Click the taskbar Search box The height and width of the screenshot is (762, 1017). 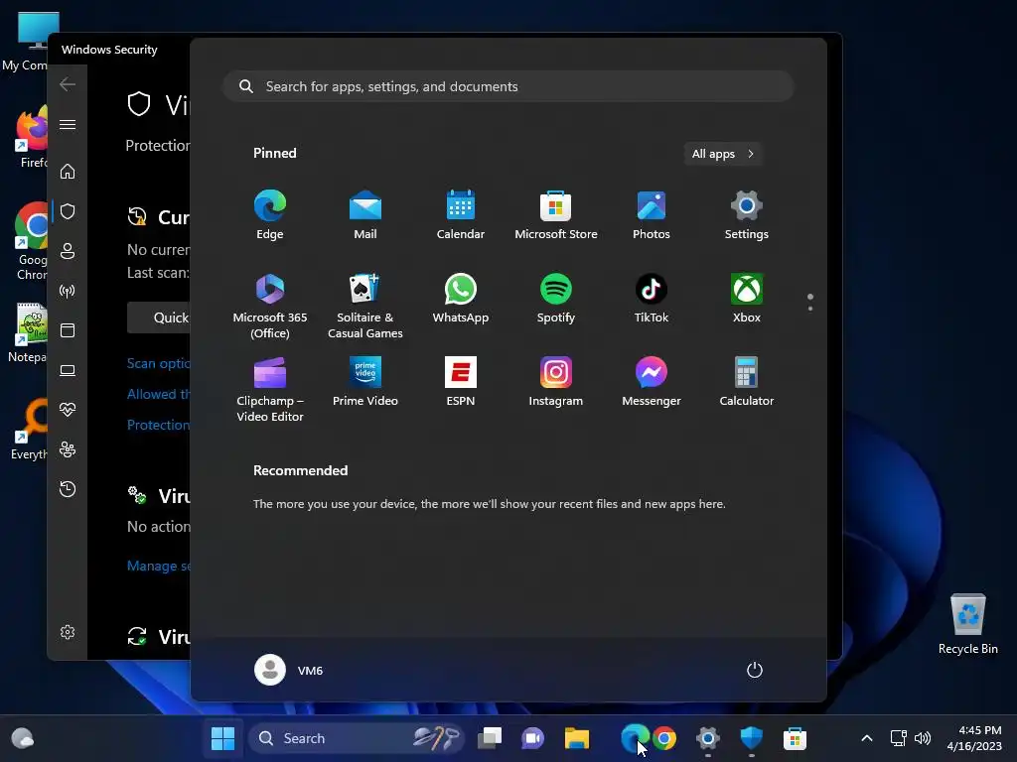(x=357, y=738)
